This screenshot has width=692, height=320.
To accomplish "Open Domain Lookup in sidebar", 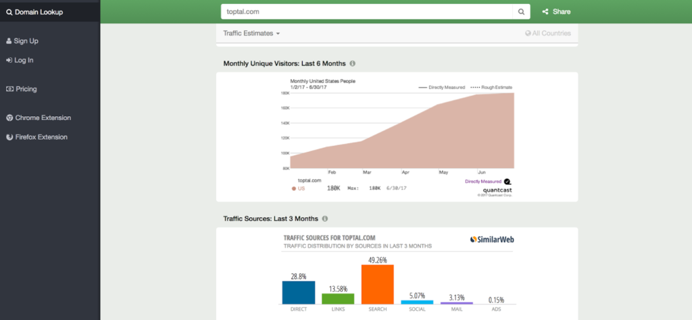I will tap(50, 12).
